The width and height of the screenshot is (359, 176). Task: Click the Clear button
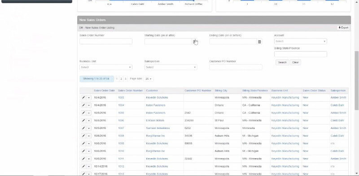coord(295,62)
